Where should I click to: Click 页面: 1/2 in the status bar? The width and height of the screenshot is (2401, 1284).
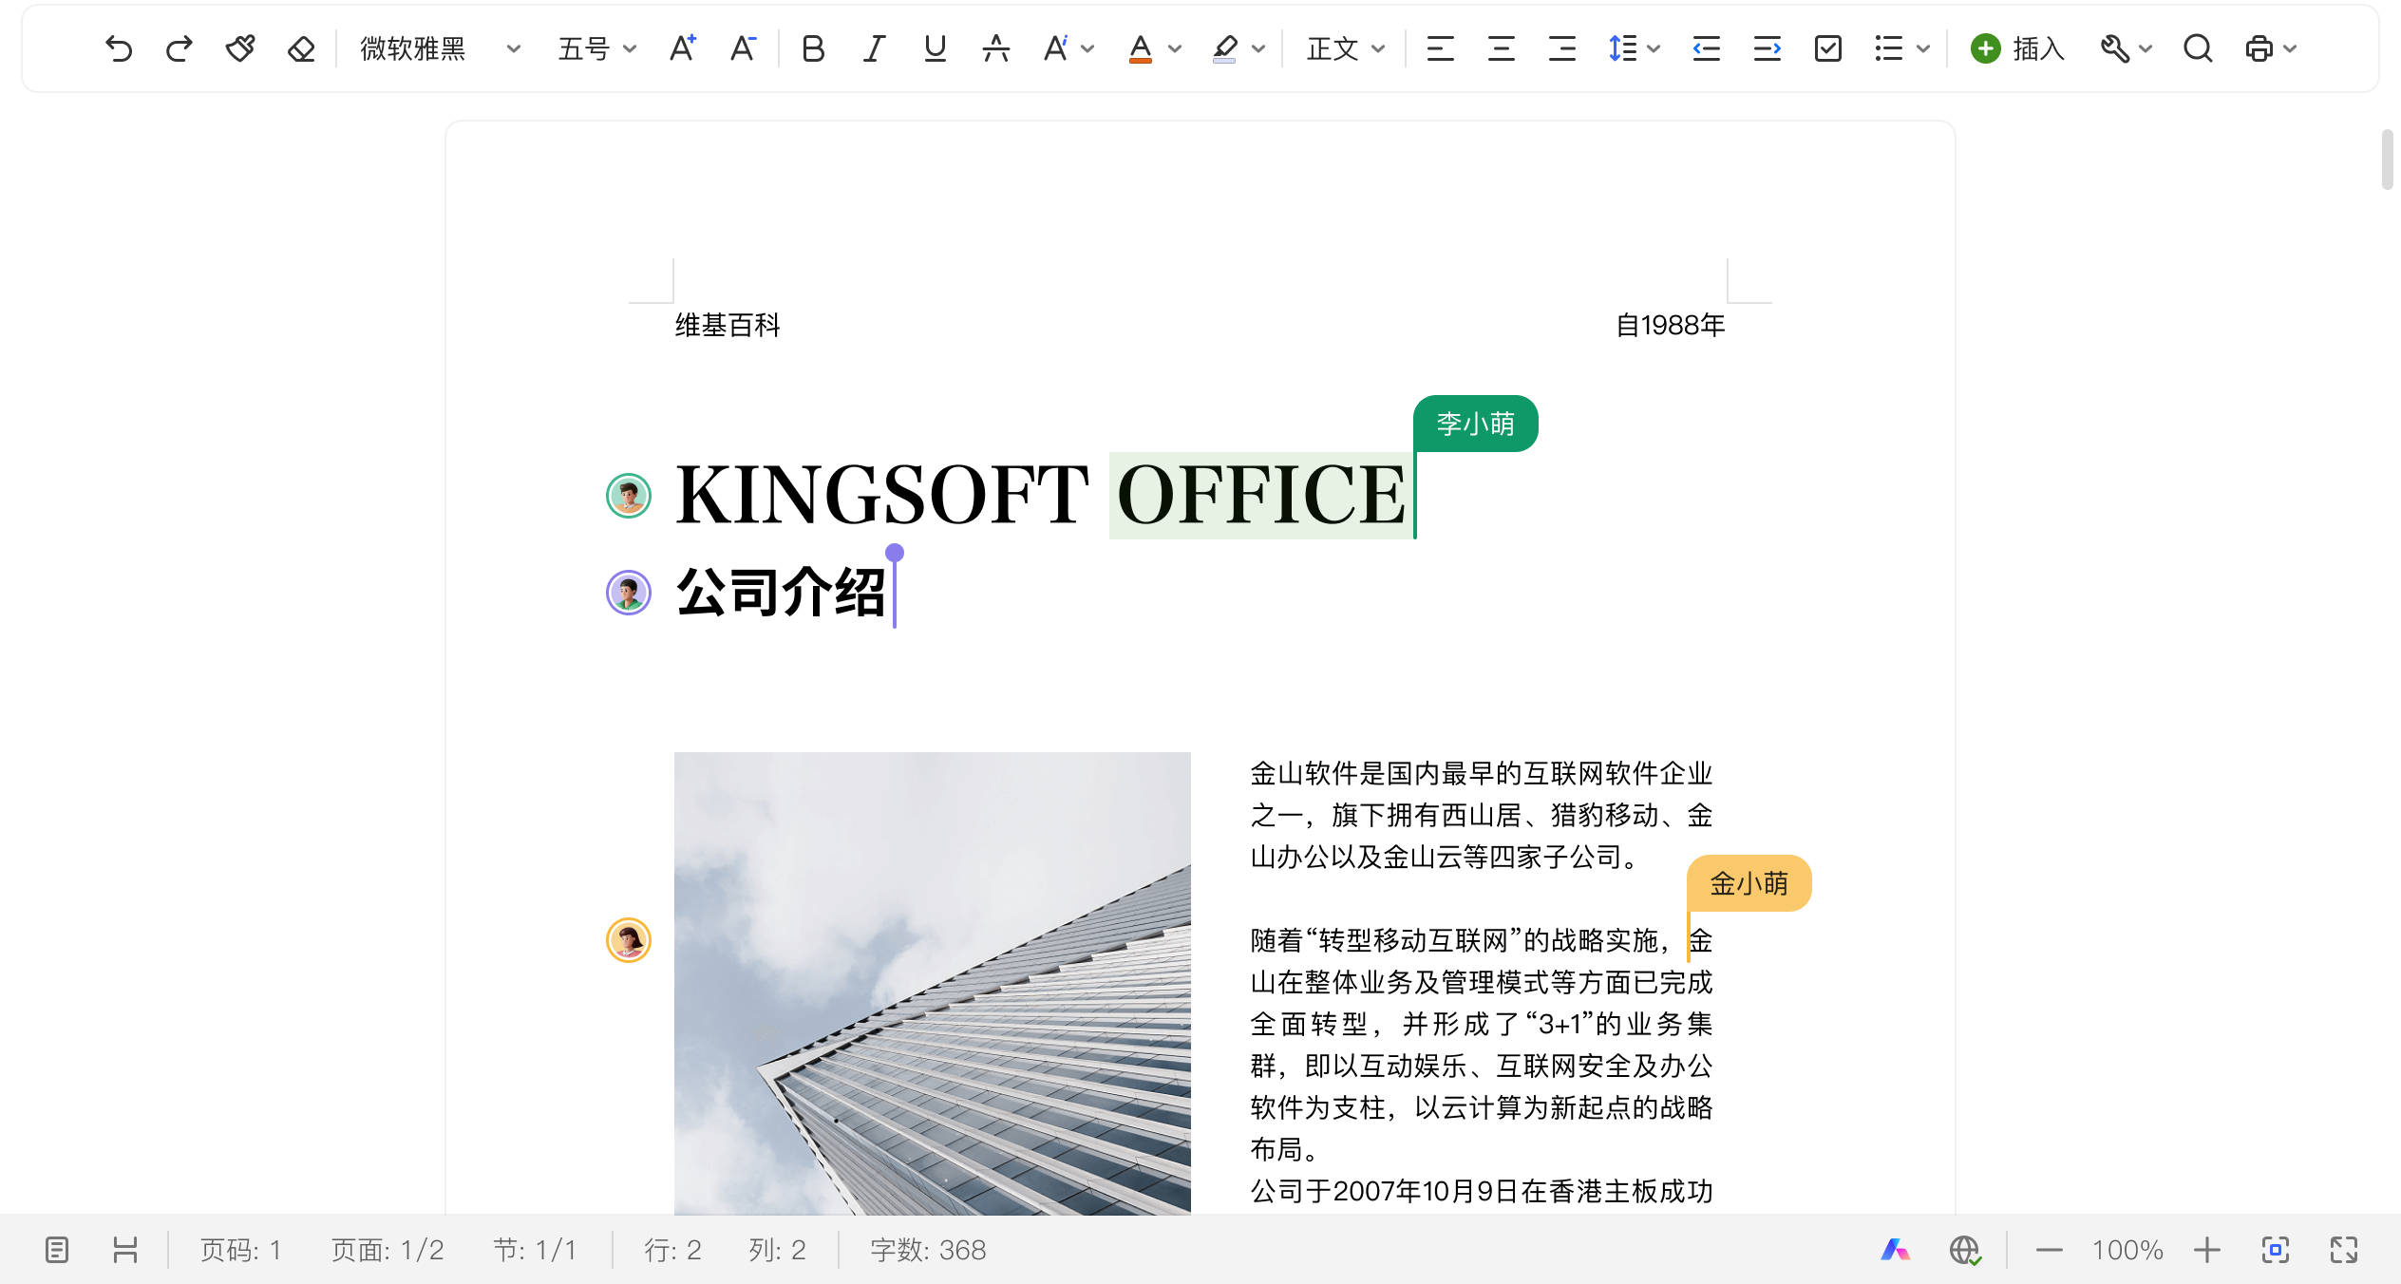point(388,1250)
